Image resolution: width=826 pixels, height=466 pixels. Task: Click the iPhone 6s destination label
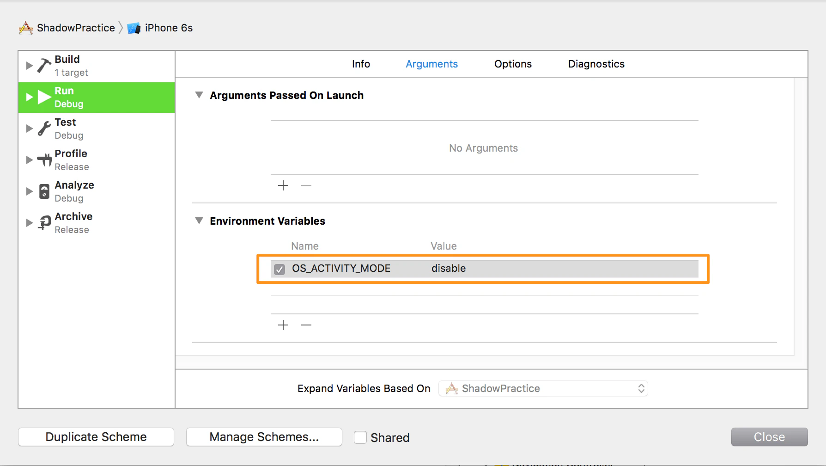pyautogui.click(x=169, y=28)
